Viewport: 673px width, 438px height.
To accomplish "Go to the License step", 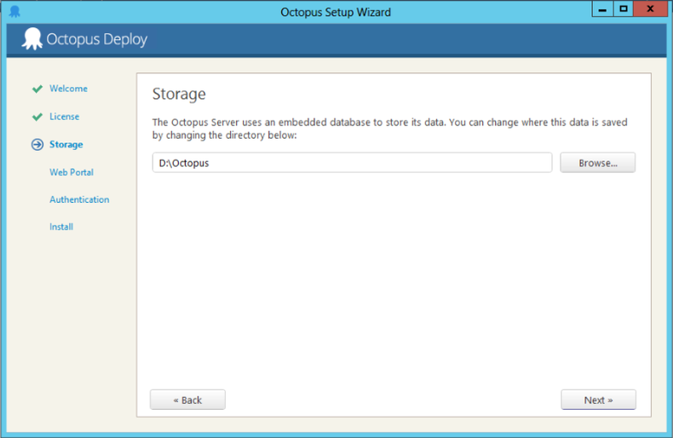I will 65,117.
